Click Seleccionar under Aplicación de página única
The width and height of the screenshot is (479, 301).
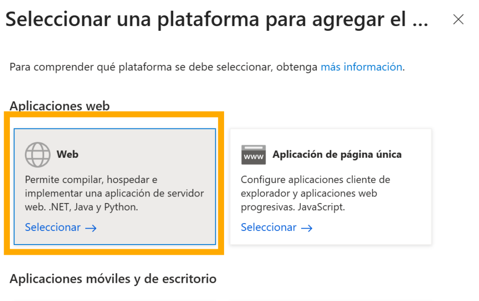click(269, 227)
